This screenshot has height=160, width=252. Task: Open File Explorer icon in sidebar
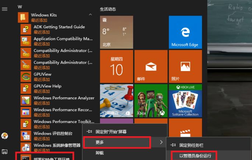pos(5,151)
